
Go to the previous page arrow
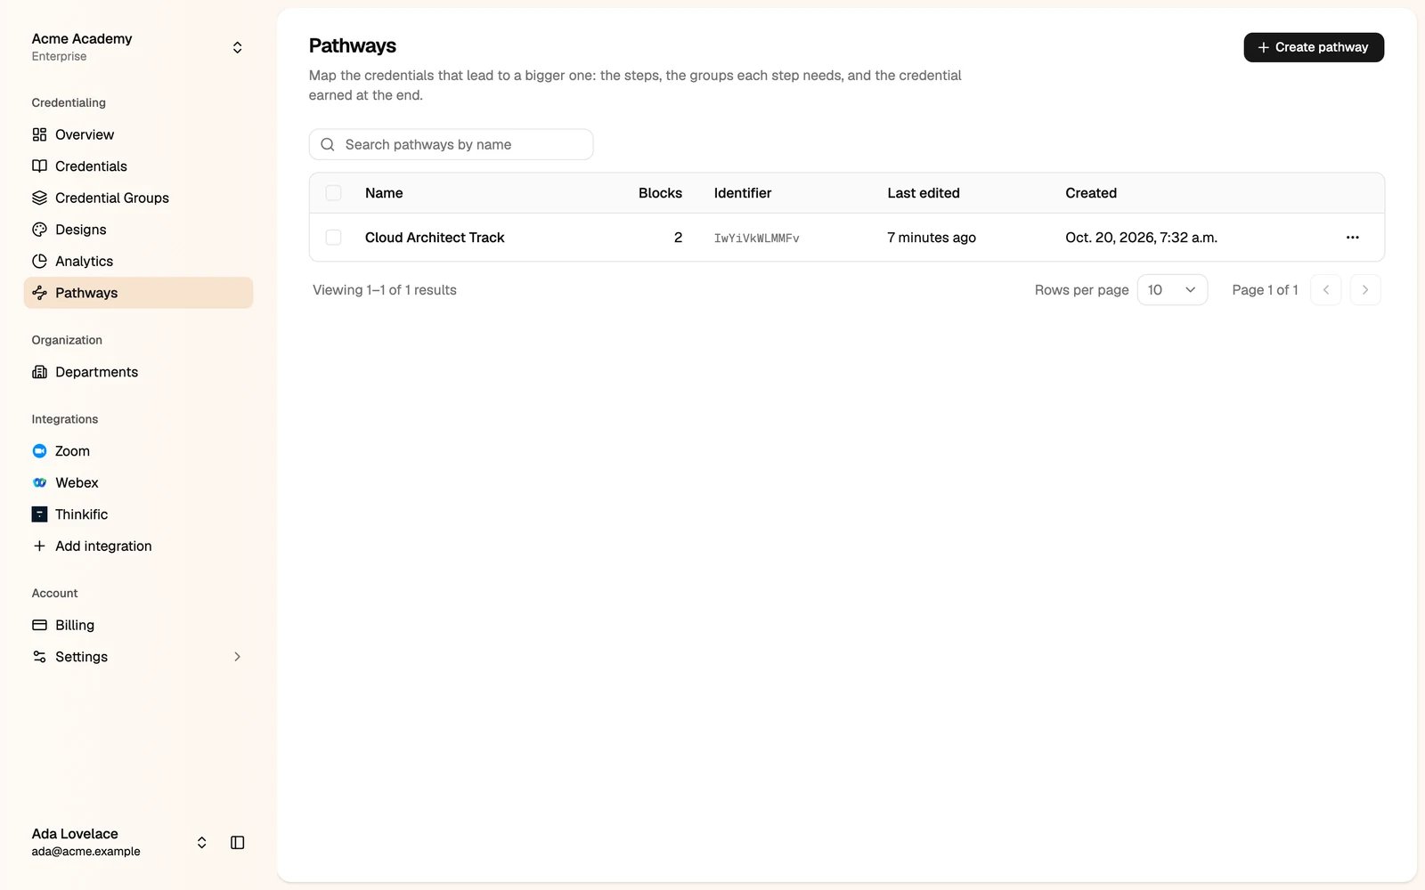click(x=1325, y=290)
